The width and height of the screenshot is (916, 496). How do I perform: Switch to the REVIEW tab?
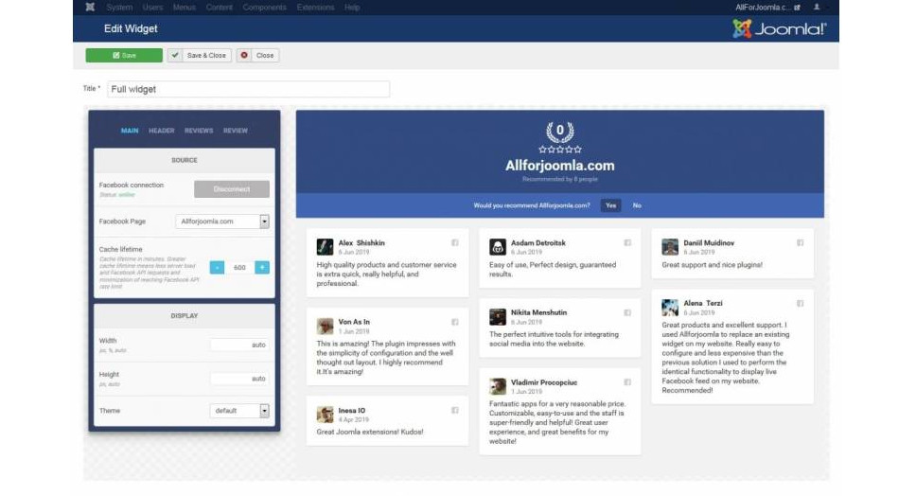coord(236,131)
